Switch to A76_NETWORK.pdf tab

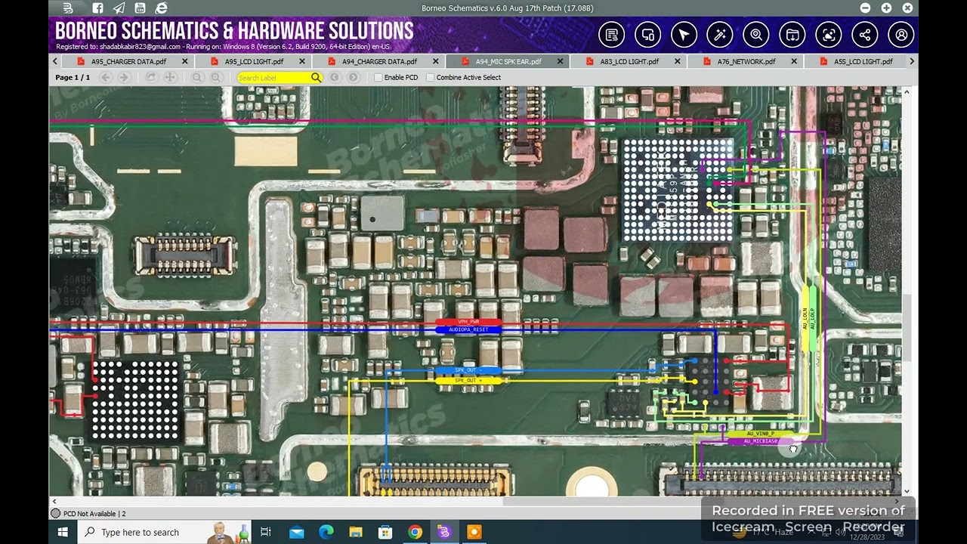[x=746, y=61]
